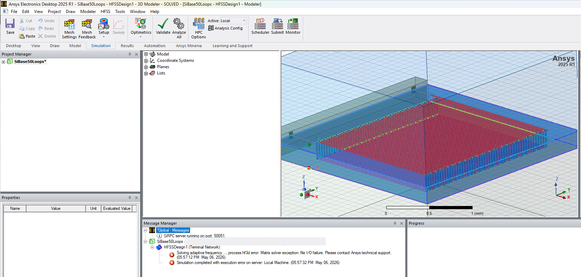Expand the Lists tree node
The width and height of the screenshot is (581, 277).
tap(146, 73)
